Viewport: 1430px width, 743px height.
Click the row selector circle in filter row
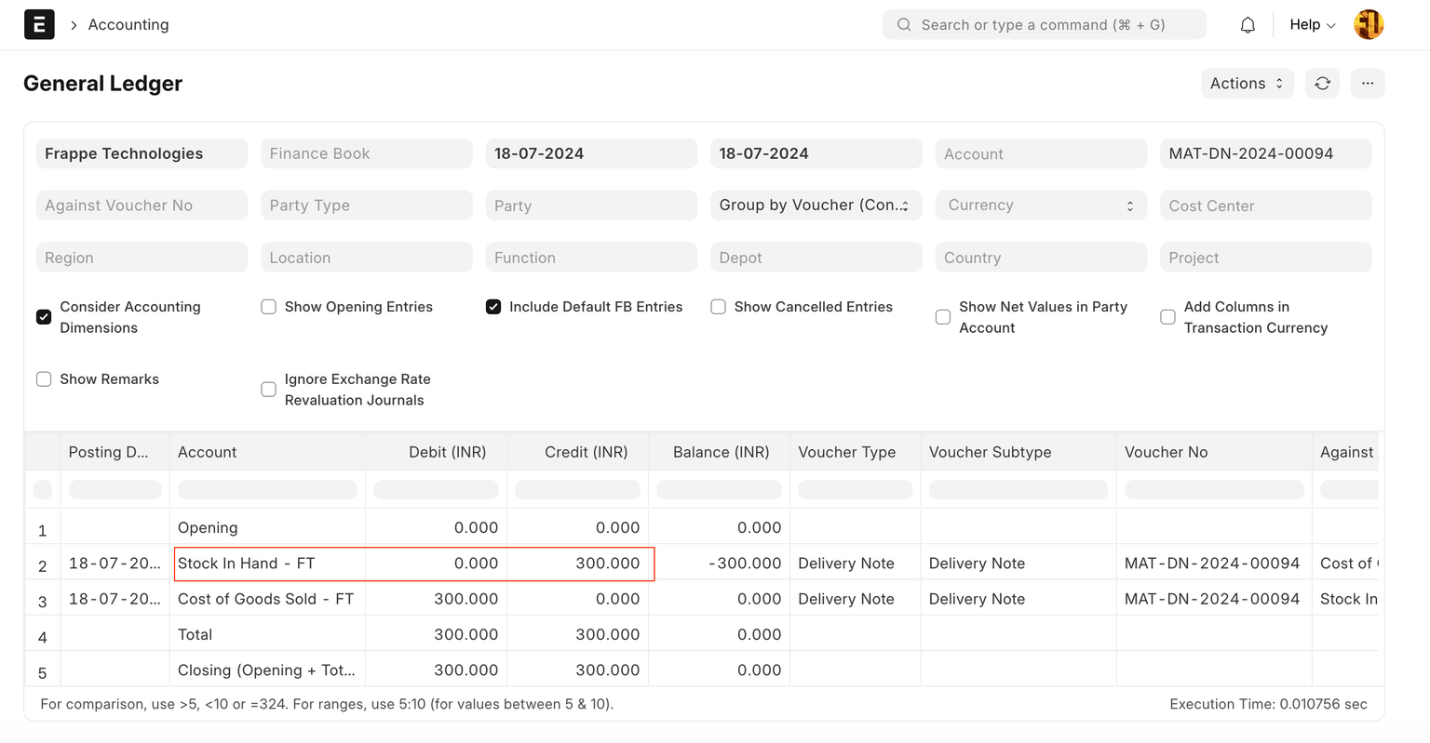tap(43, 489)
